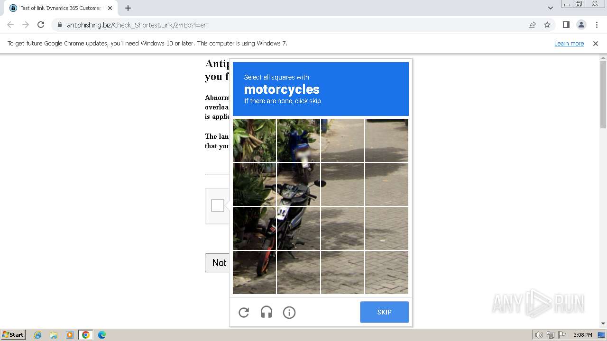Image resolution: width=607 pixels, height=341 pixels.
Task: Open Action Center flag tray icon
Action: 561,335
